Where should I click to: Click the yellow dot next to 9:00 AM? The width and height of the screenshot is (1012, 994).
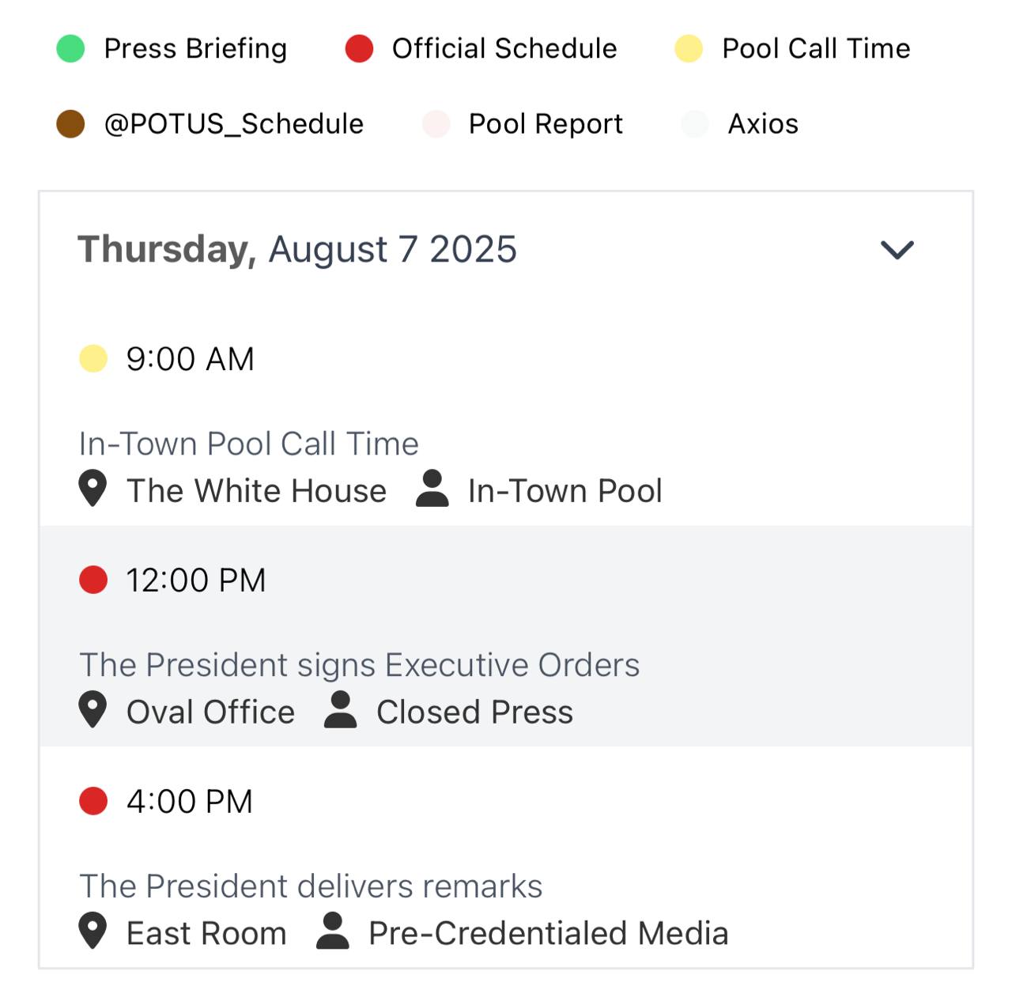pyautogui.click(x=93, y=358)
